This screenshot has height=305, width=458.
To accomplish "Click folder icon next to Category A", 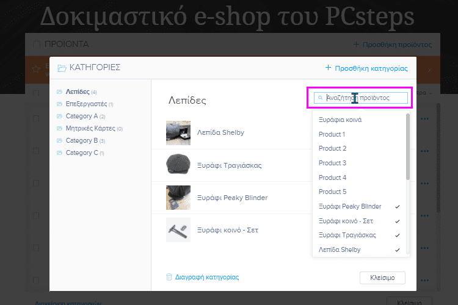I will pos(60,116).
